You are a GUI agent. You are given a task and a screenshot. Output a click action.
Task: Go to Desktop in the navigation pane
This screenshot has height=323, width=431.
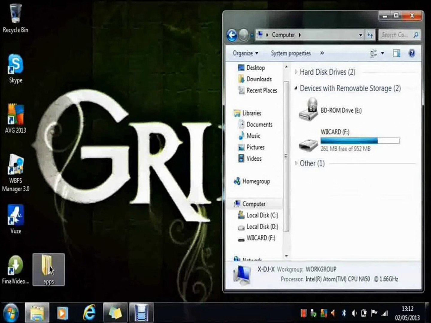click(251, 68)
